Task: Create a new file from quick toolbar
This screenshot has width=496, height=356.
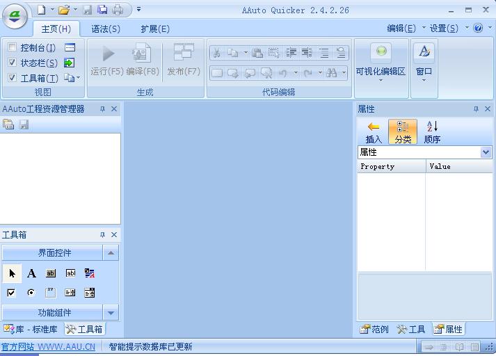Action: (x=42, y=10)
